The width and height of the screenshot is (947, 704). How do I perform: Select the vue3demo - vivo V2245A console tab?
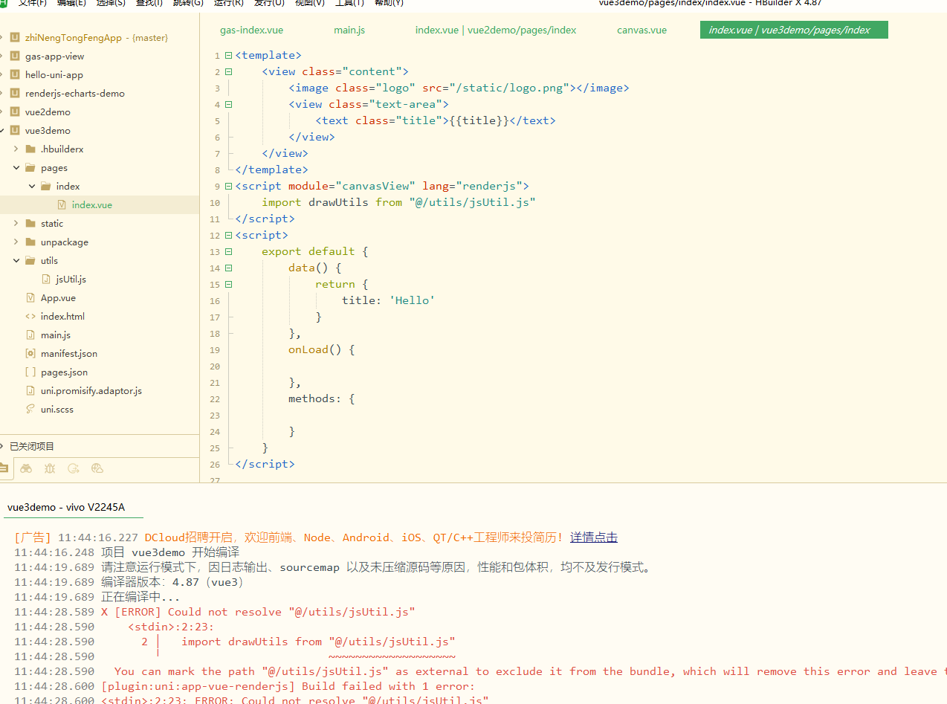66,508
